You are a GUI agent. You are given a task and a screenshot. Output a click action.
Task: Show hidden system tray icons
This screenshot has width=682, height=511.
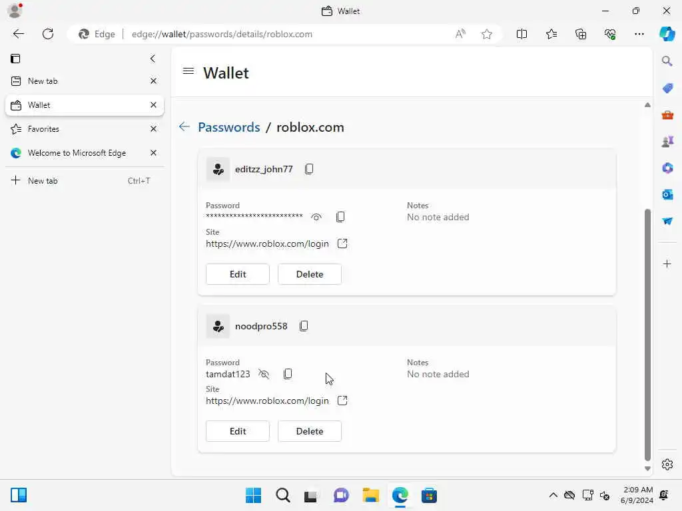coord(553,495)
